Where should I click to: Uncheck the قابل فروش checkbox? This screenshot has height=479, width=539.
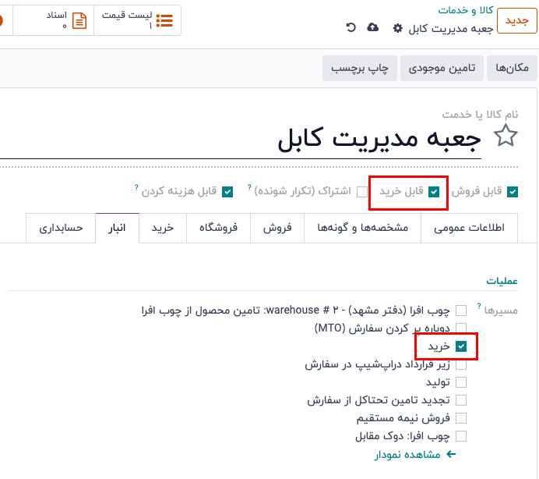coord(513,192)
